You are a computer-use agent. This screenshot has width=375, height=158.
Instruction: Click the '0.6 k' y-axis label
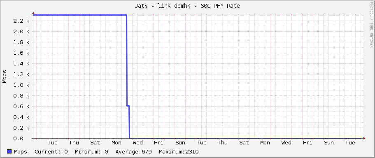point(21,107)
